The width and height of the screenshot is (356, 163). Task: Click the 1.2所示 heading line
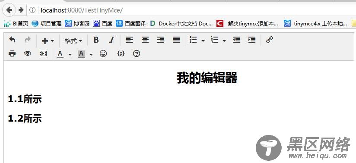(x=25, y=118)
